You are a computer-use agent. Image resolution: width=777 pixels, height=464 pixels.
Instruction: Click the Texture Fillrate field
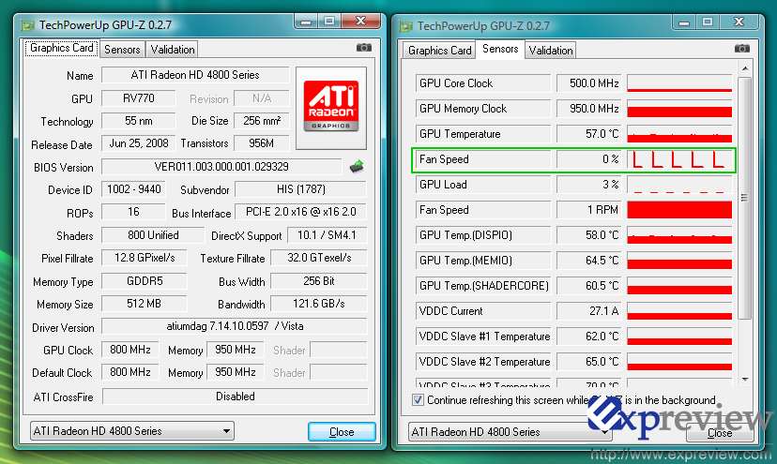[319, 258]
